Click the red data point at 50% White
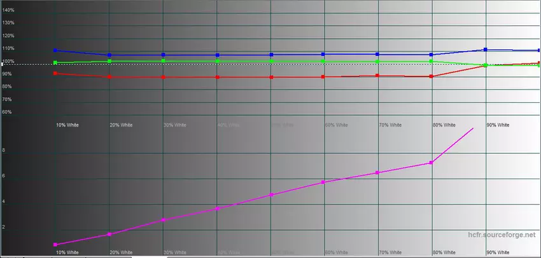Screen dimensions: 541x258 point(271,78)
